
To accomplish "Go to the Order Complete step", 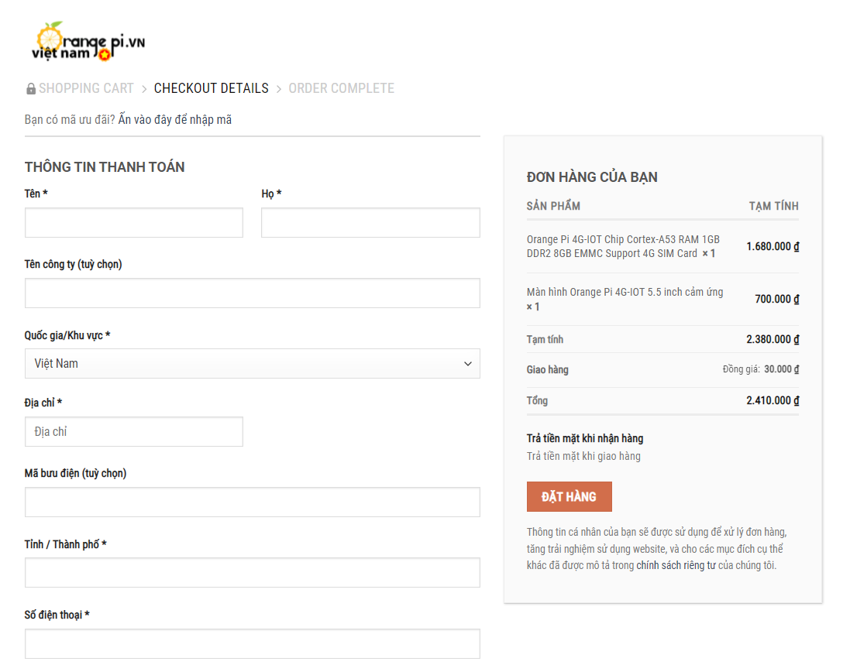I will (x=341, y=88).
